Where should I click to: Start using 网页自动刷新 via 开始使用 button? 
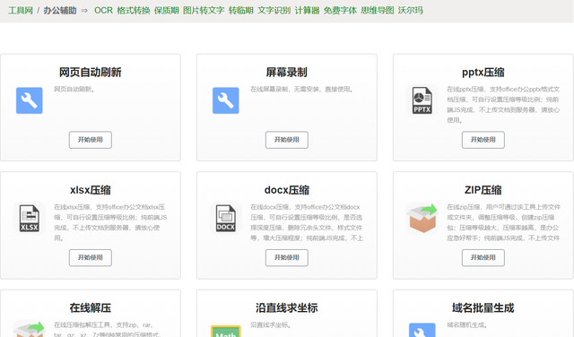click(x=91, y=140)
